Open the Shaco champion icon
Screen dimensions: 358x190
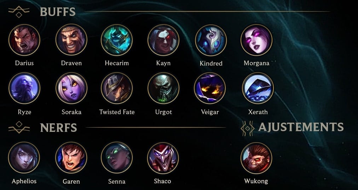coord(163,158)
